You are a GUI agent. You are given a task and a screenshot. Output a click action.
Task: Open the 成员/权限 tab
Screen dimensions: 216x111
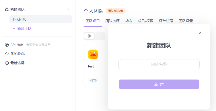tap(145, 21)
